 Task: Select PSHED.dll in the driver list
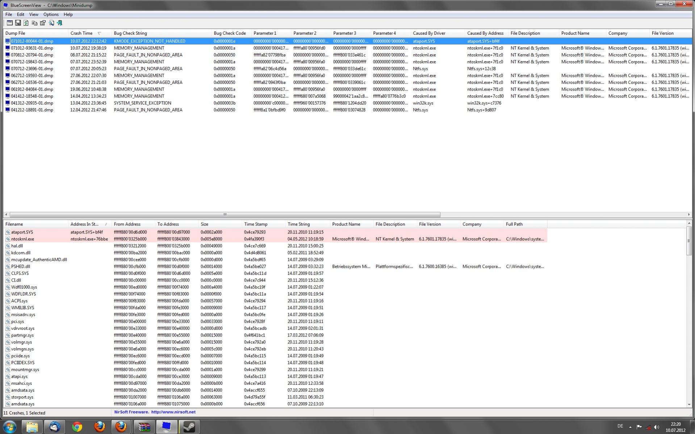[x=275, y=267]
